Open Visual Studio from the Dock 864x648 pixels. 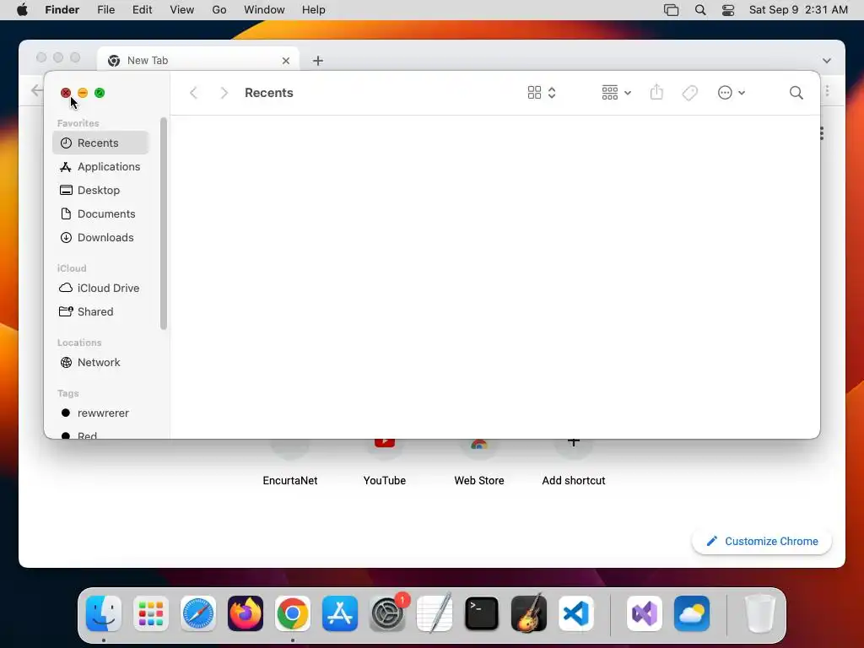tap(645, 613)
